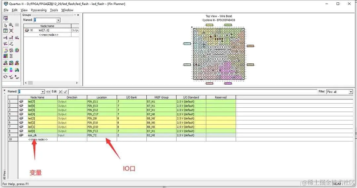Select the PIN_C17 location cell

click(102, 114)
